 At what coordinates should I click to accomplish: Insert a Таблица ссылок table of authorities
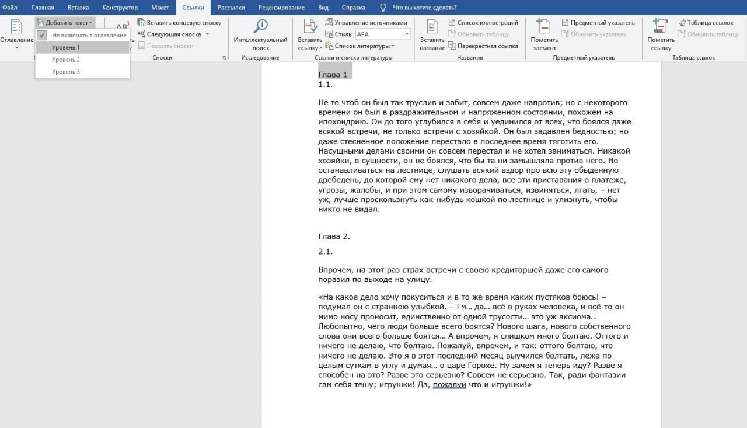click(x=706, y=23)
